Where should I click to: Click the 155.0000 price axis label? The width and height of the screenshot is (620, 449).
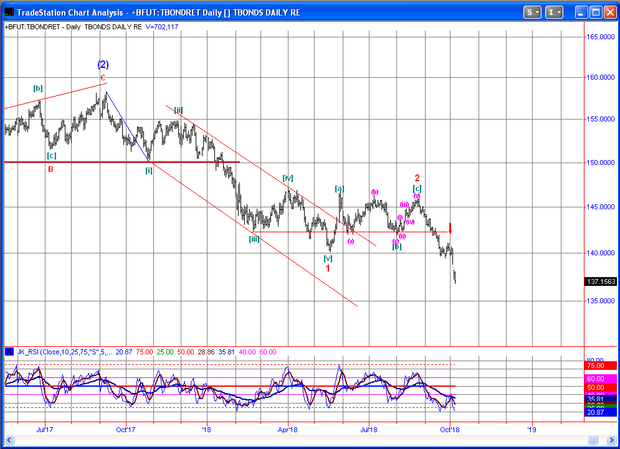600,119
